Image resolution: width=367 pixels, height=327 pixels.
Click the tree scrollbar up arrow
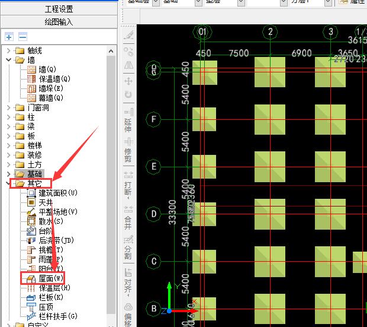tap(111, 51)
